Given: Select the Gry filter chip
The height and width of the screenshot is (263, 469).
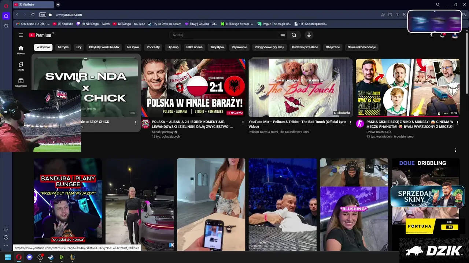Looking at the screenshot, I should coord(79,47).
